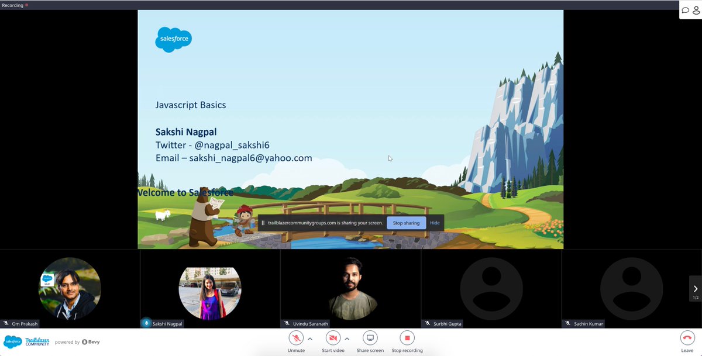Image resolution: width=702 pixels, height=356 pixels.
Task: Click the 'Sakshi Nagpal' name on the slide
Action: tap(186, 132)
